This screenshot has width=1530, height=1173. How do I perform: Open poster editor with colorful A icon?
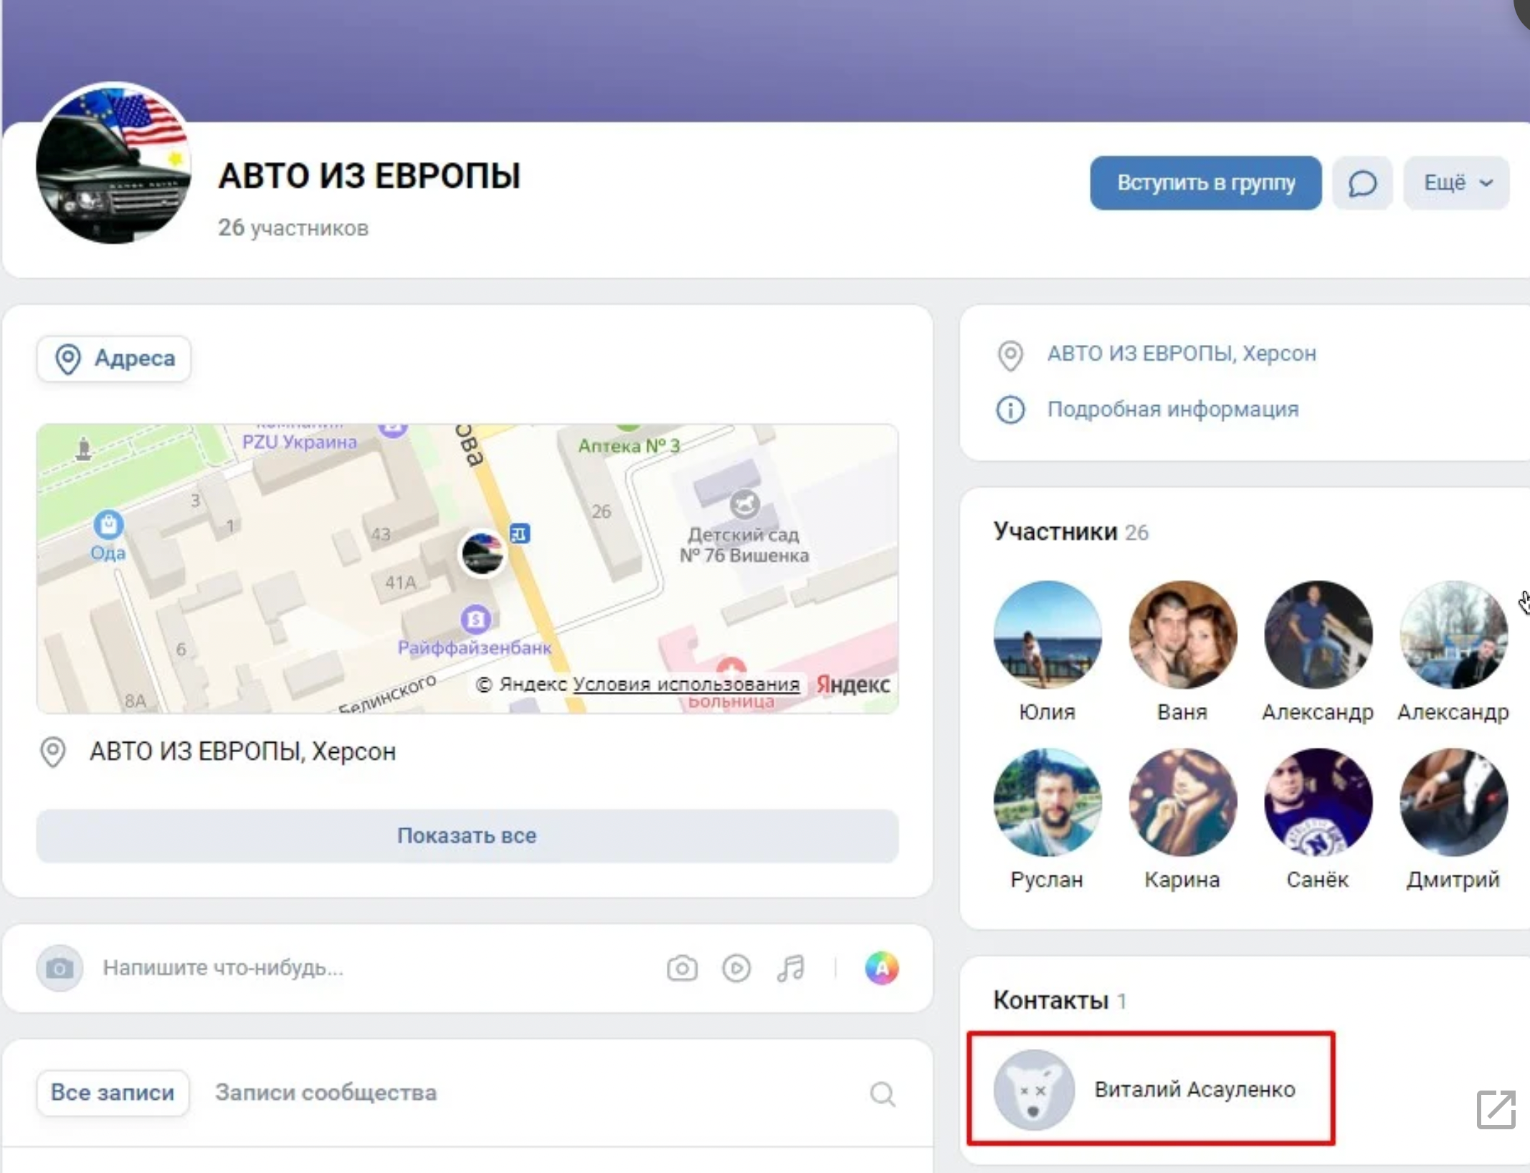(x=881, y=968)
